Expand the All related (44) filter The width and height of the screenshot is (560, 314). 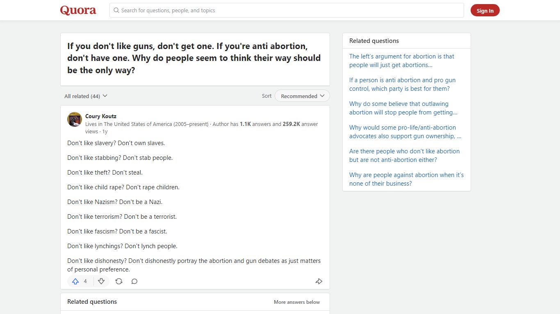coord(86,96)
